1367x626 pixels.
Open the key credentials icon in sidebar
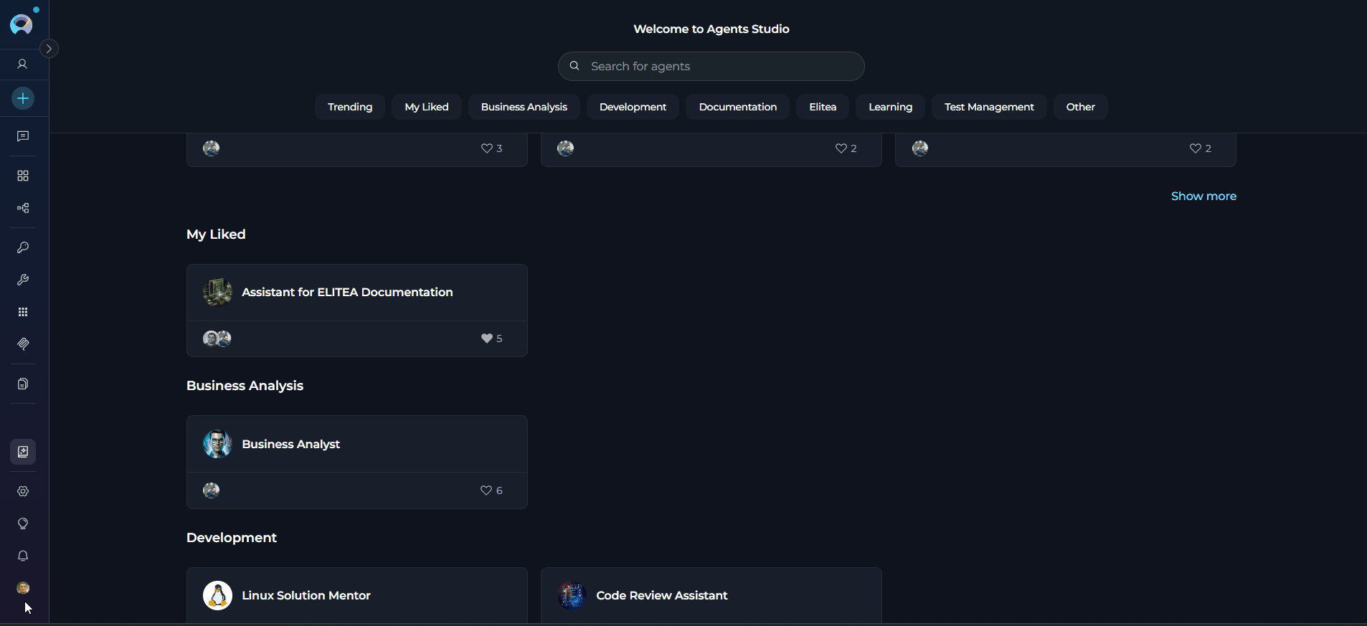pyautogui.click(x=23, y=247)
